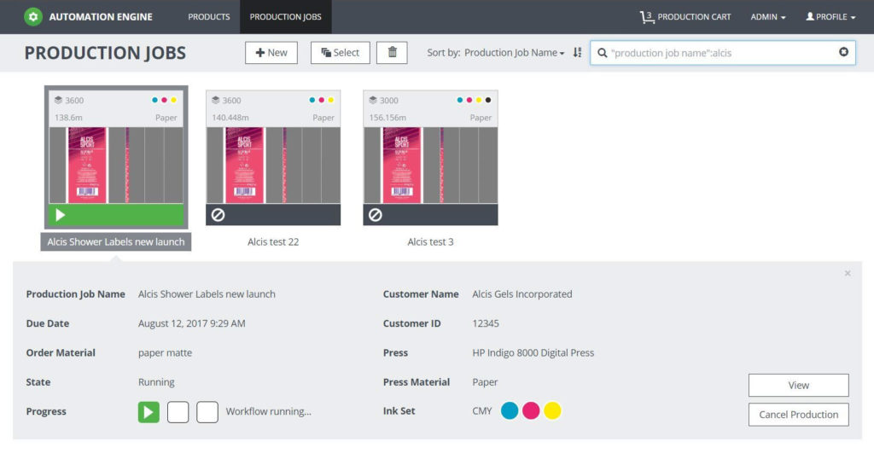Click the ink dots on Alcis test 3 card
874x465 pixels.
tap(474, 100)
